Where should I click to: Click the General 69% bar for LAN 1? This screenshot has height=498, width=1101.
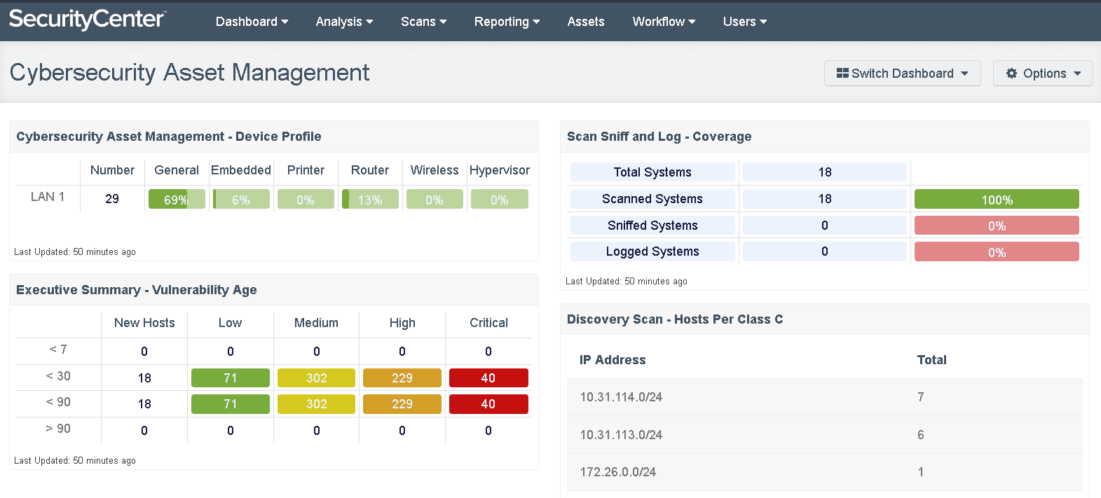click(177, 200)
